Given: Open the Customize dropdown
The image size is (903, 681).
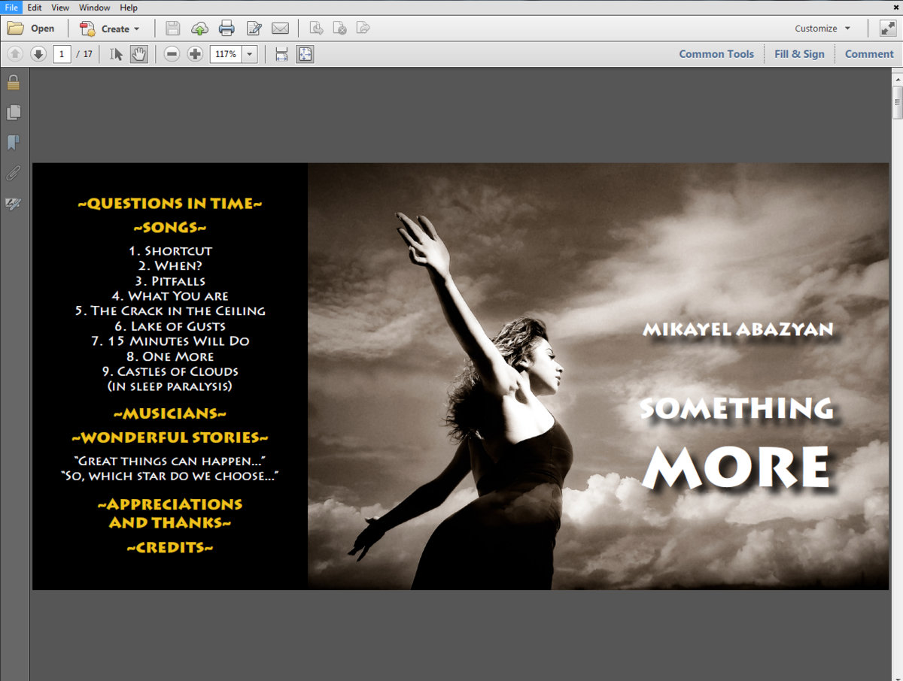Looking at the screenshot, I should [x=822, y=29].
